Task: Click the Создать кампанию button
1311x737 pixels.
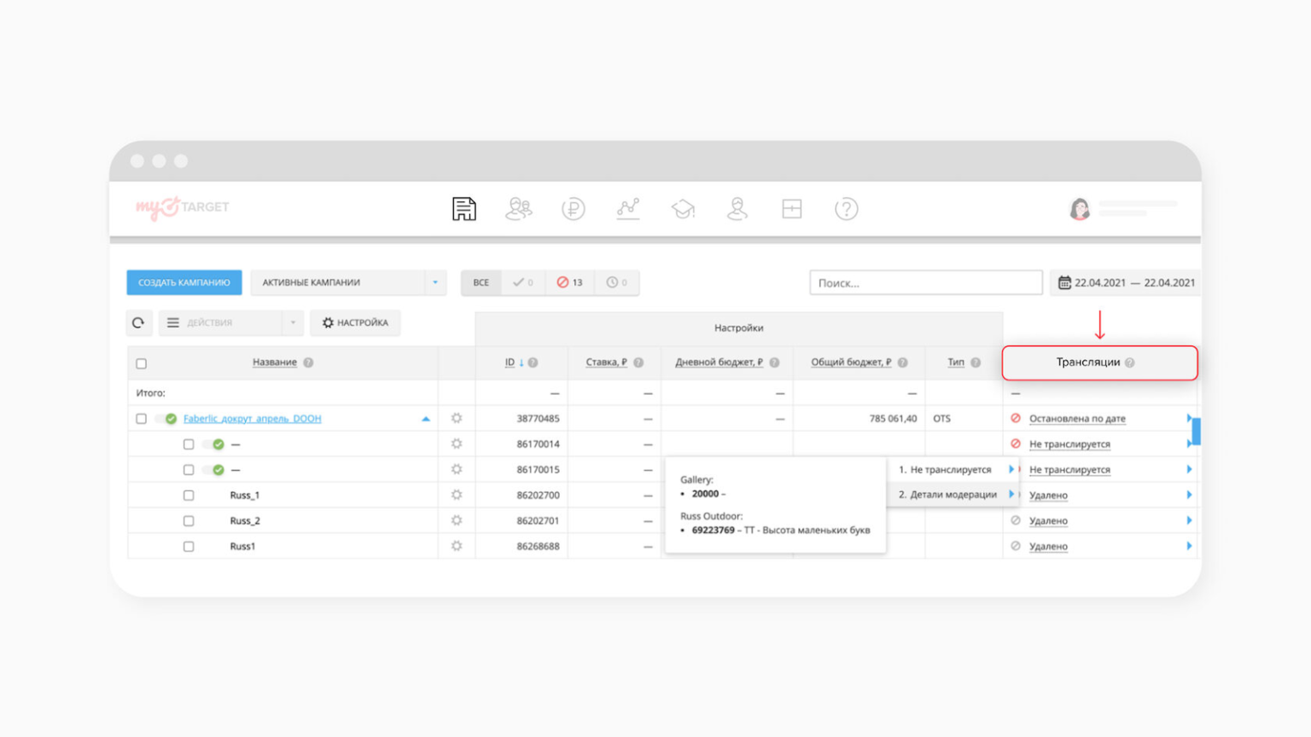Action: [x=184, y=282]
